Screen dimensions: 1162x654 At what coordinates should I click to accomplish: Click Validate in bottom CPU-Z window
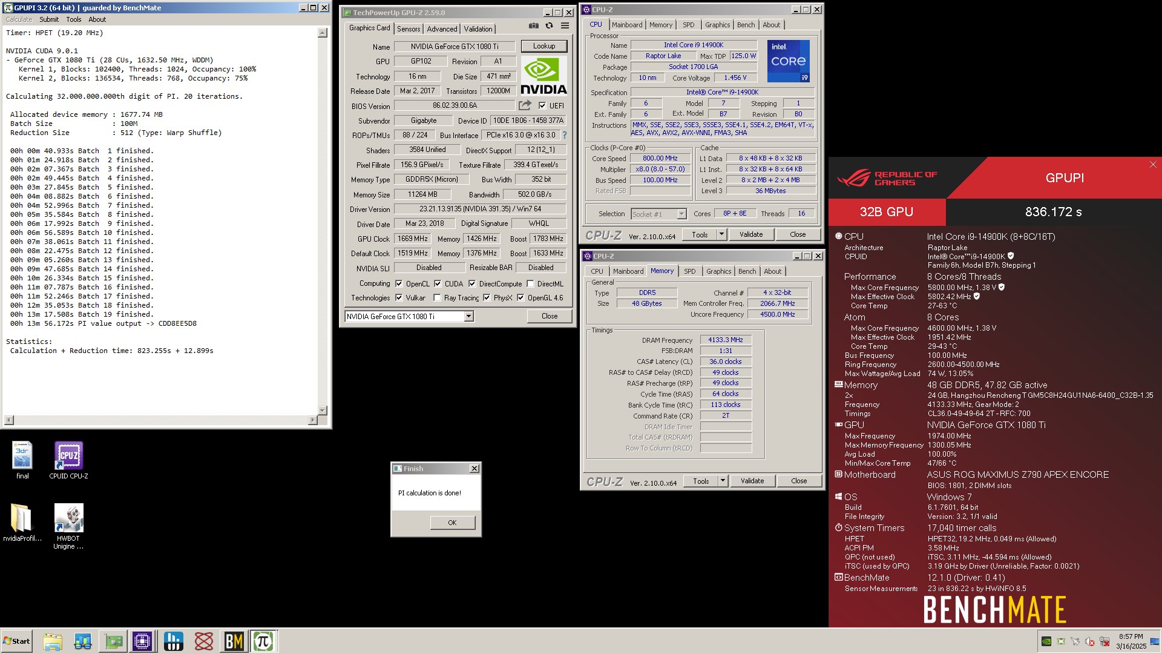coord(752,481)
